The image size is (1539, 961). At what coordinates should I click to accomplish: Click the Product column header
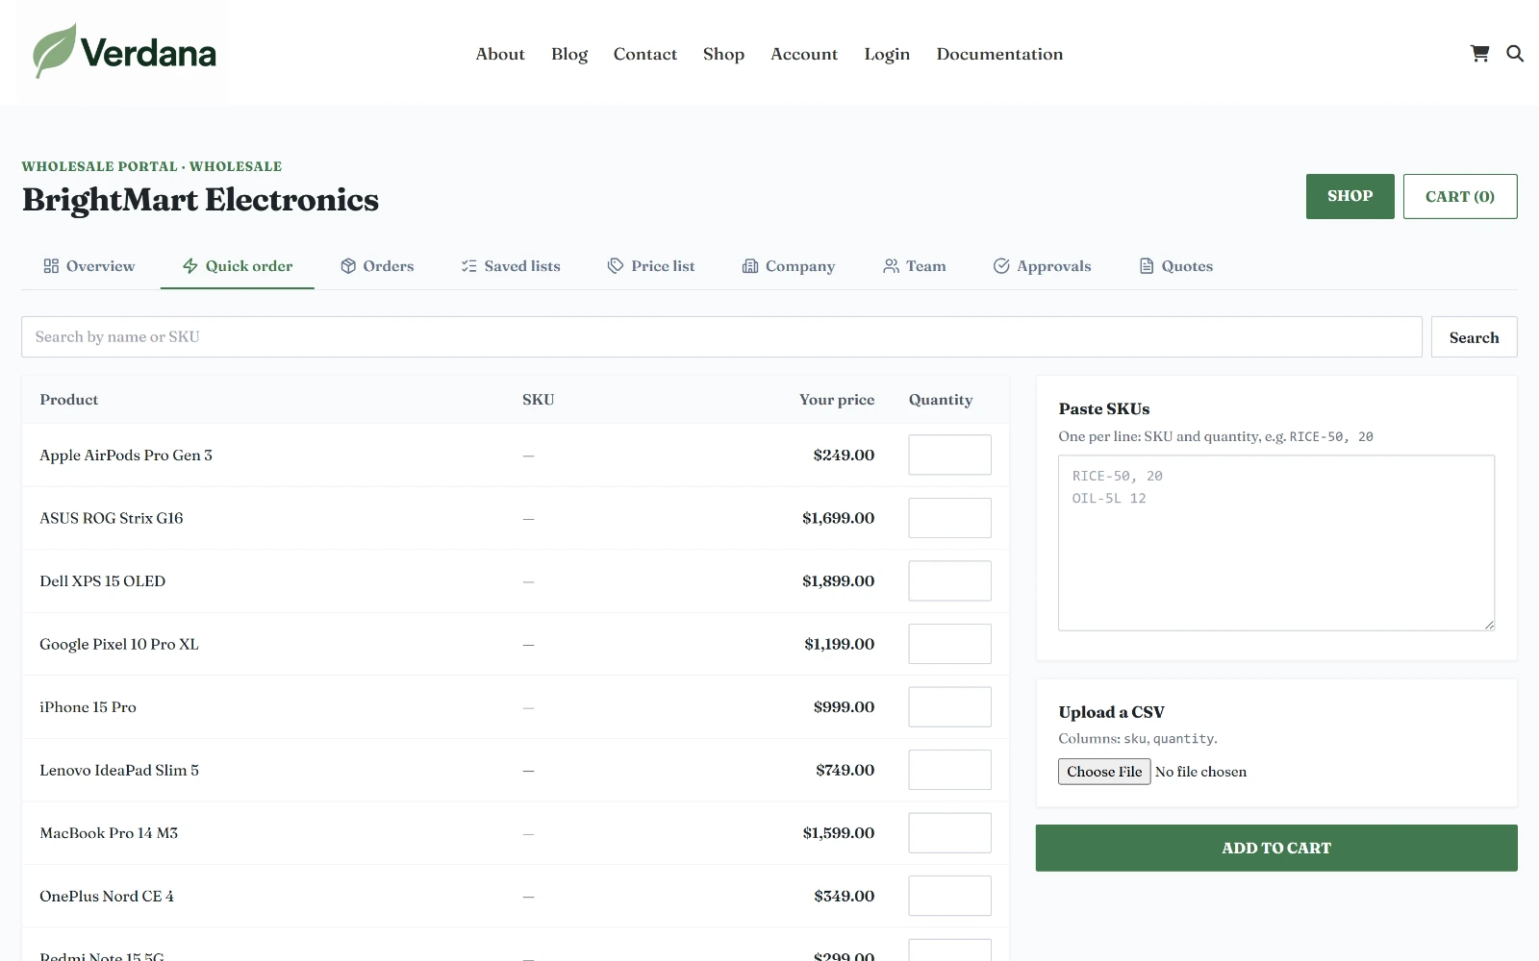tap(69, 400)
